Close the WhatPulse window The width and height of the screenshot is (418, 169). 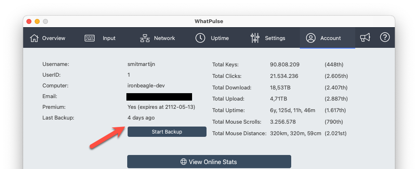point(29,21)
